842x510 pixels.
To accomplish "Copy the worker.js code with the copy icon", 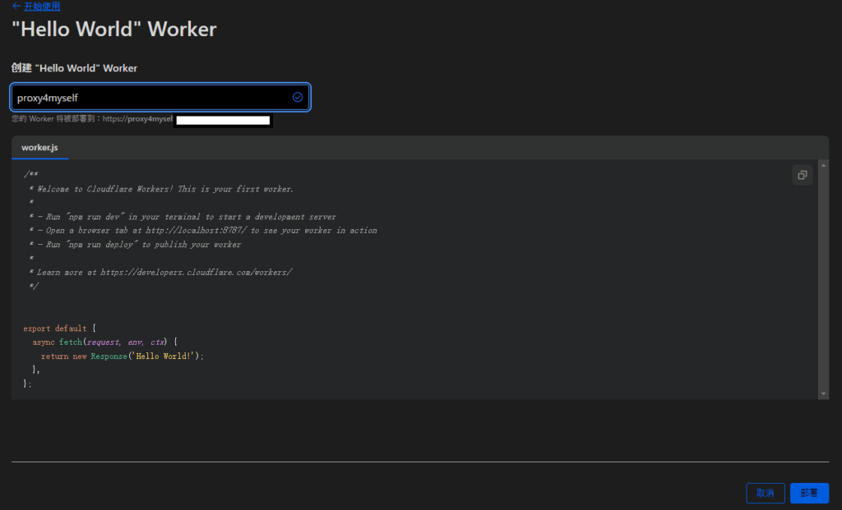I will click(802, 175).
